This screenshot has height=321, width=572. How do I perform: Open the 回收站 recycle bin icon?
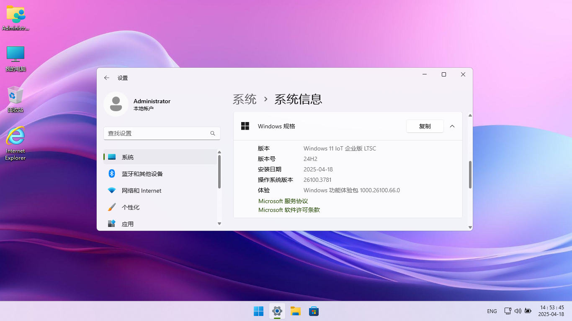15,99
